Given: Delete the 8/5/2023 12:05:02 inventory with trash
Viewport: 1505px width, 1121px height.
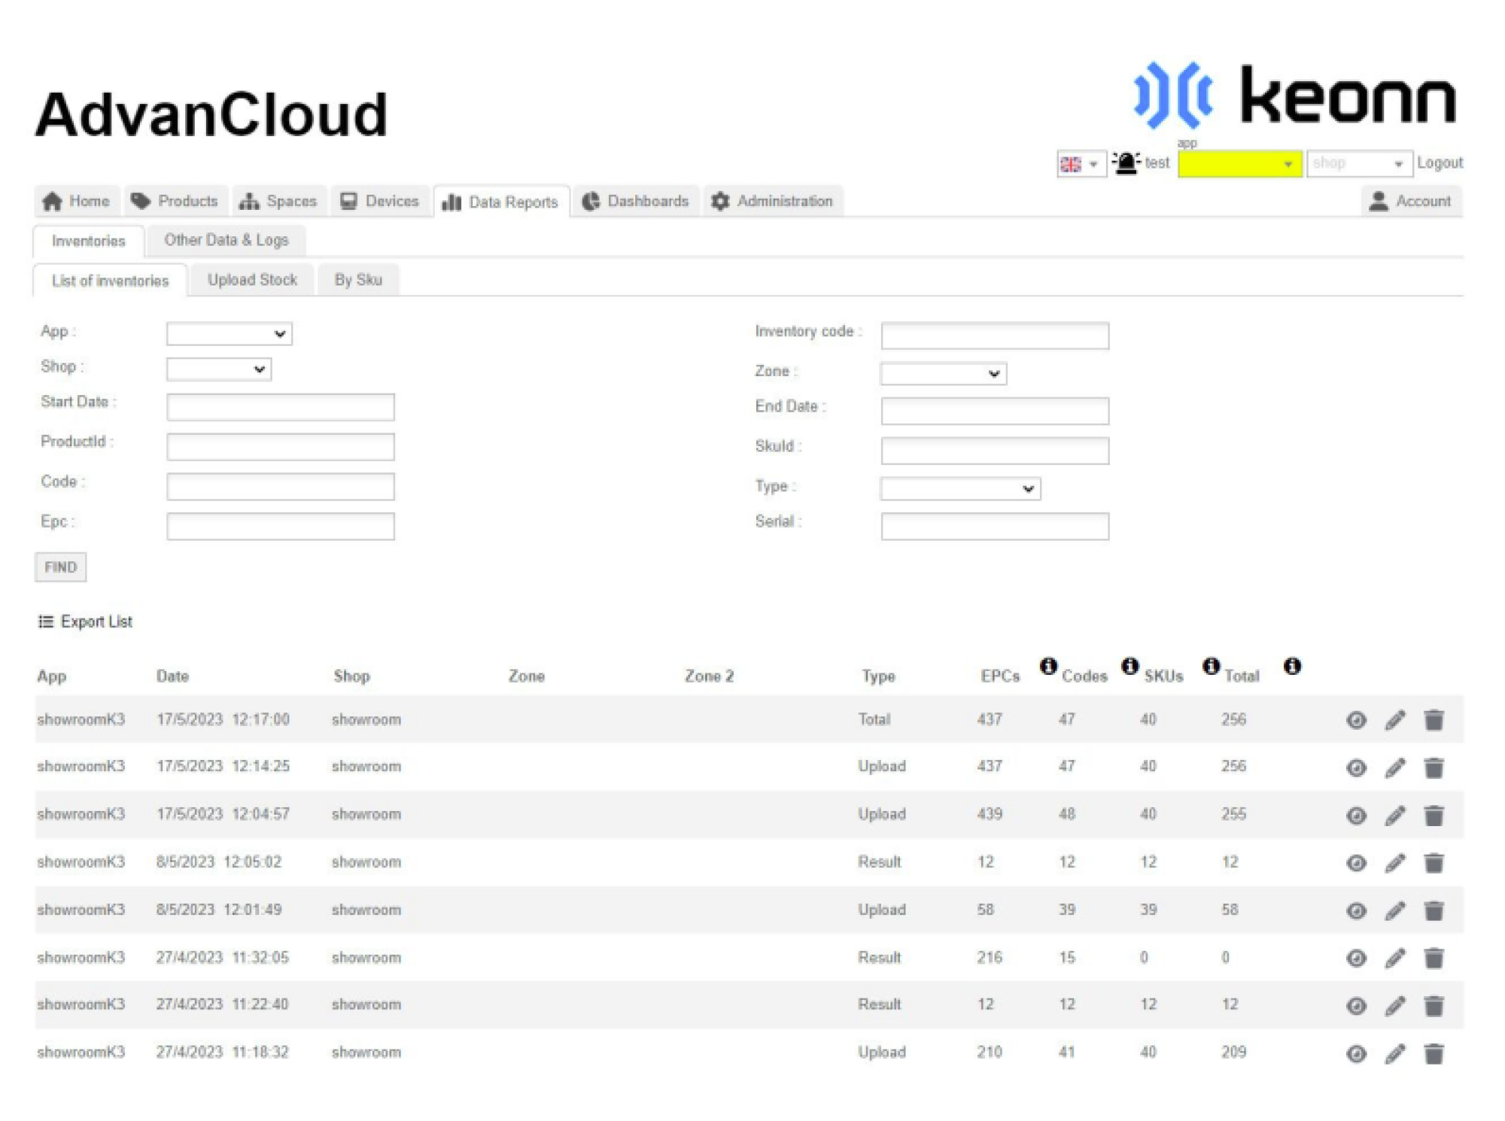Looking at the screenshot, I should click(1434, 863).
